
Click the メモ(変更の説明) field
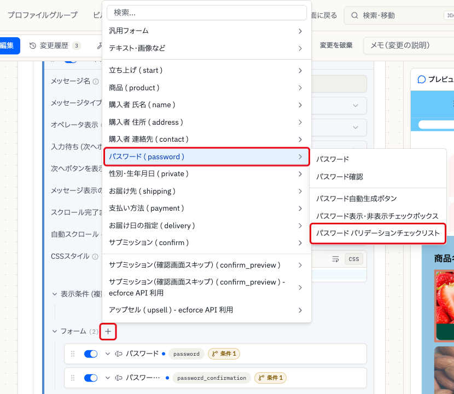409,45
